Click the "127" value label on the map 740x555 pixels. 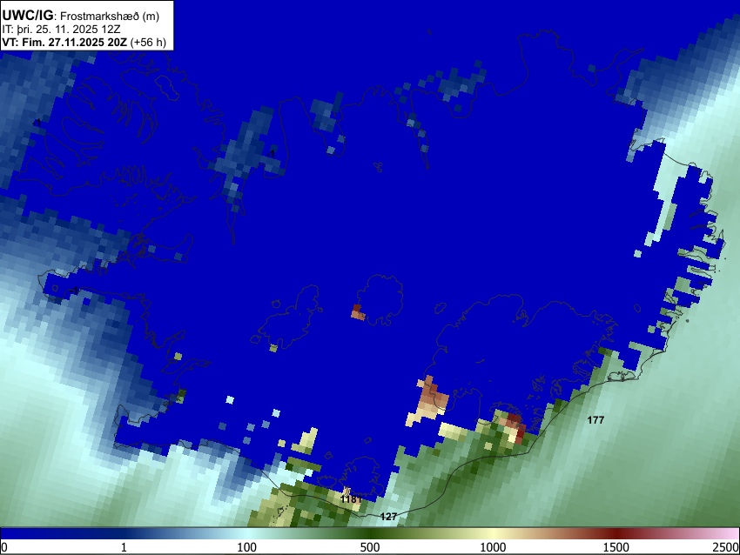388,517
